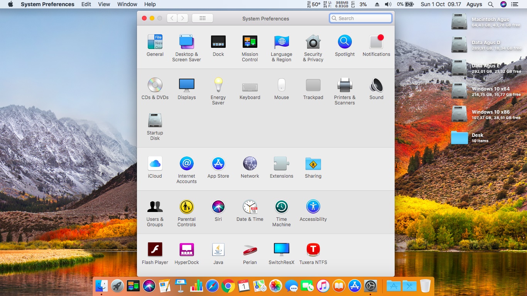The width and height of the screenshot is (527, 296).
Task: Click the date and time in menu bar
Action: pos(441,4)
